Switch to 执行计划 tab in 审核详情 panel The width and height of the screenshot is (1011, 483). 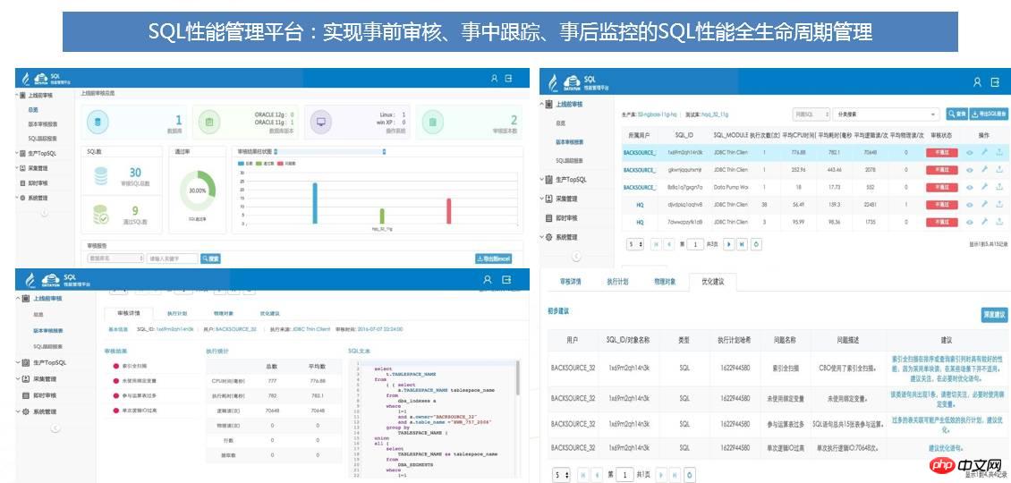tap(176, 313)
